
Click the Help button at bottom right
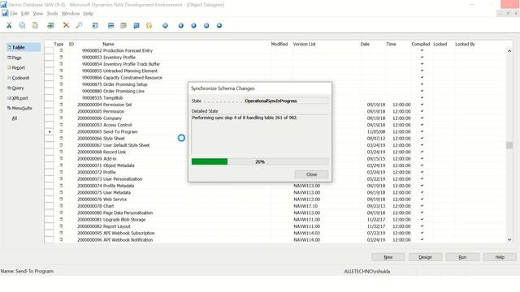500,257
